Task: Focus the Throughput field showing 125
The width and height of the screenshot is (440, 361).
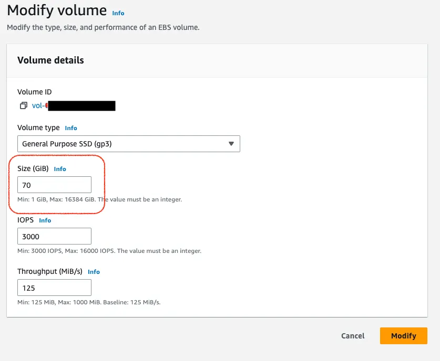Action: pyautogui.click(x=54, y=288)
